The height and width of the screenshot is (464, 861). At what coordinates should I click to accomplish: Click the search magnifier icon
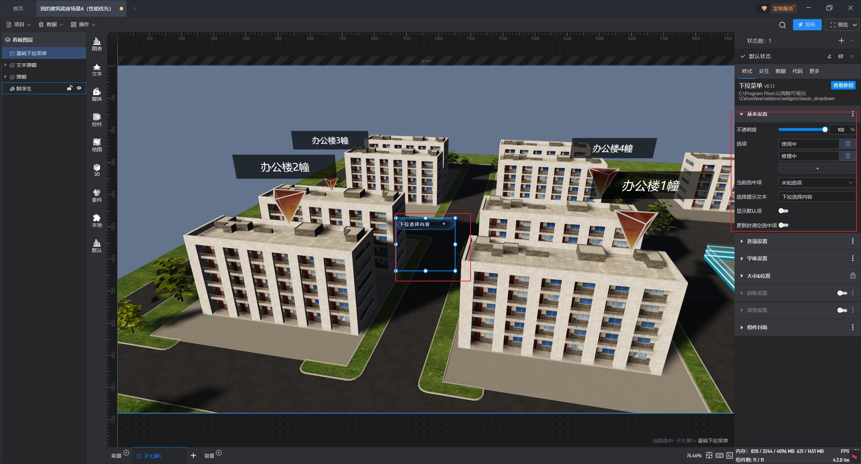click(782, 25)
